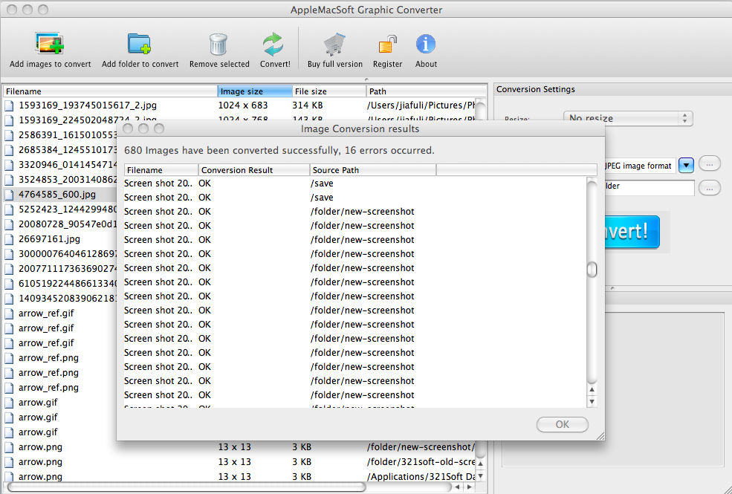Click results dialog vertical scrollbar thumb

coord(592,269)
